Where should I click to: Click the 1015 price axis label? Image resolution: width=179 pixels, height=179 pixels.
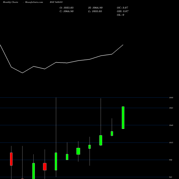(x=171, y=142)
